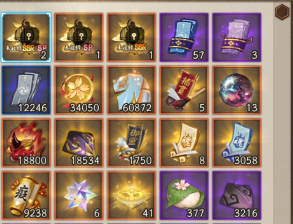293x224 pixels.
Task: Select the uncollected SSR summon item with count 1
Action: click(x=132, y=37)
